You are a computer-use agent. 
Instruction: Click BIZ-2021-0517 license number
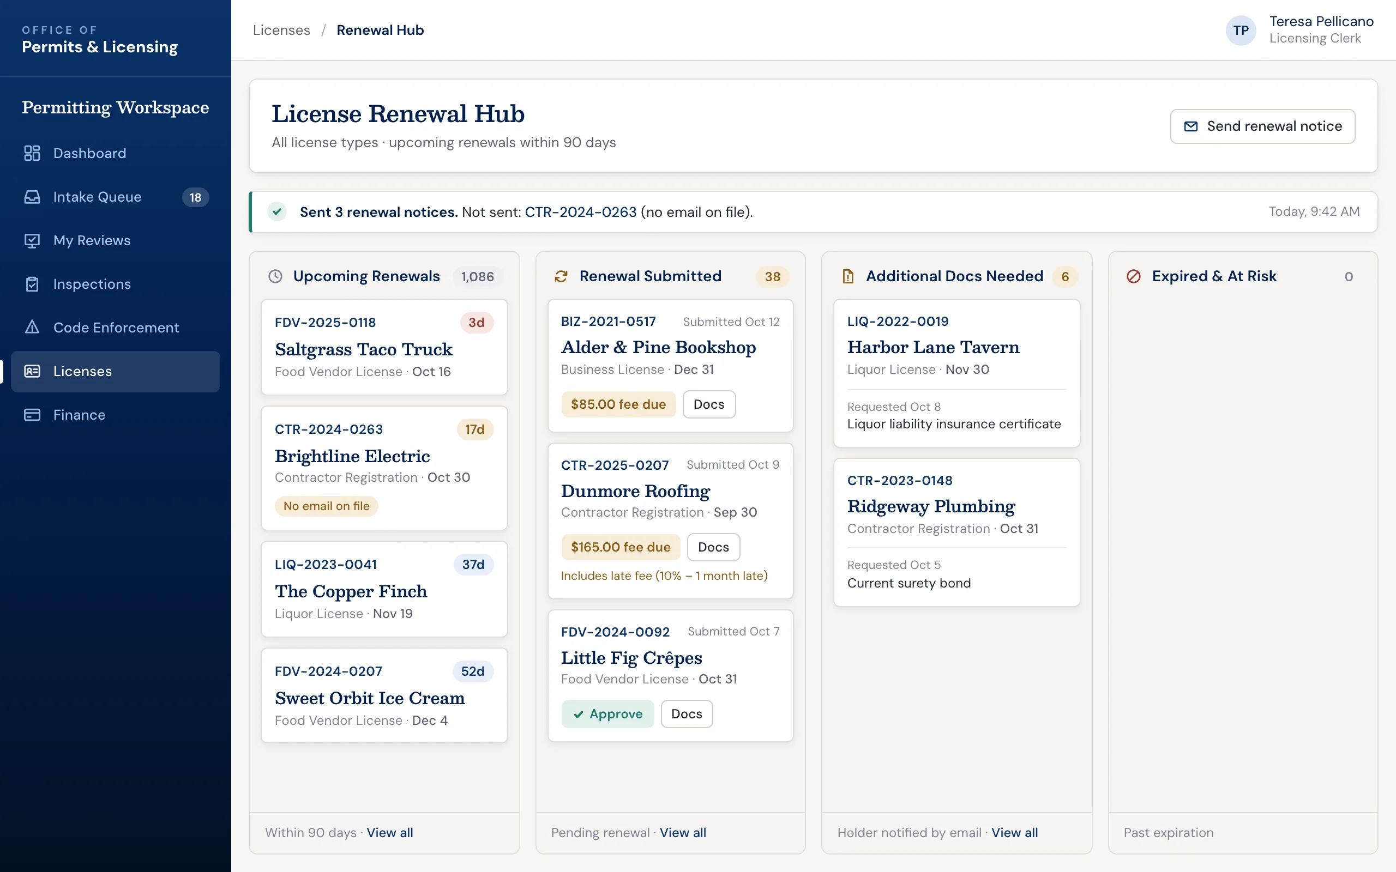point(609,321)
